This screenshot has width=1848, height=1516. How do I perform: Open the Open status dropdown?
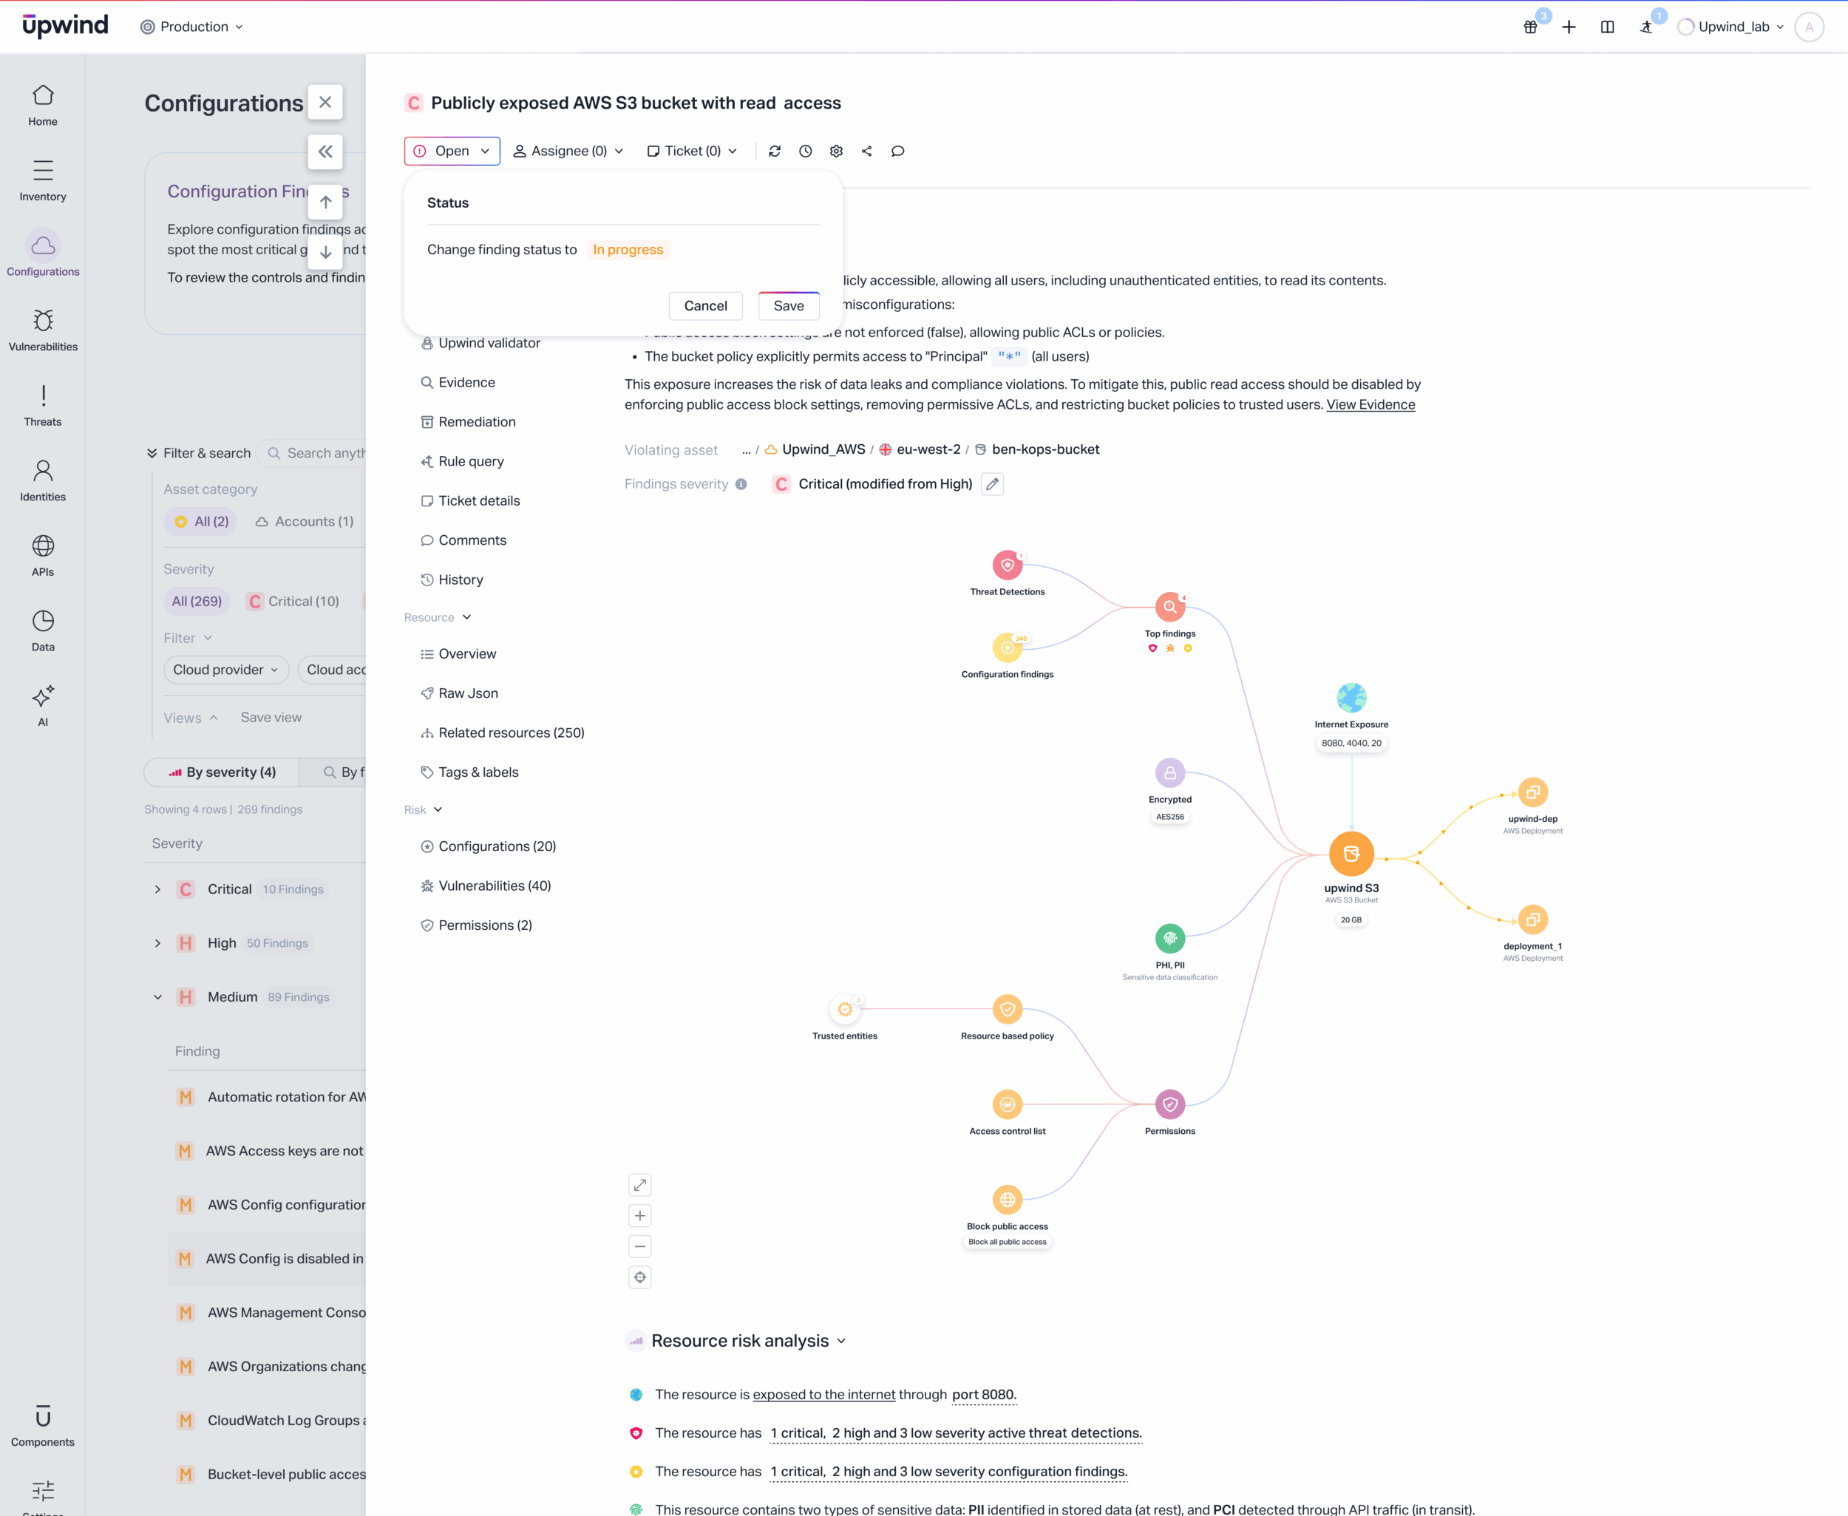point(452,151)
